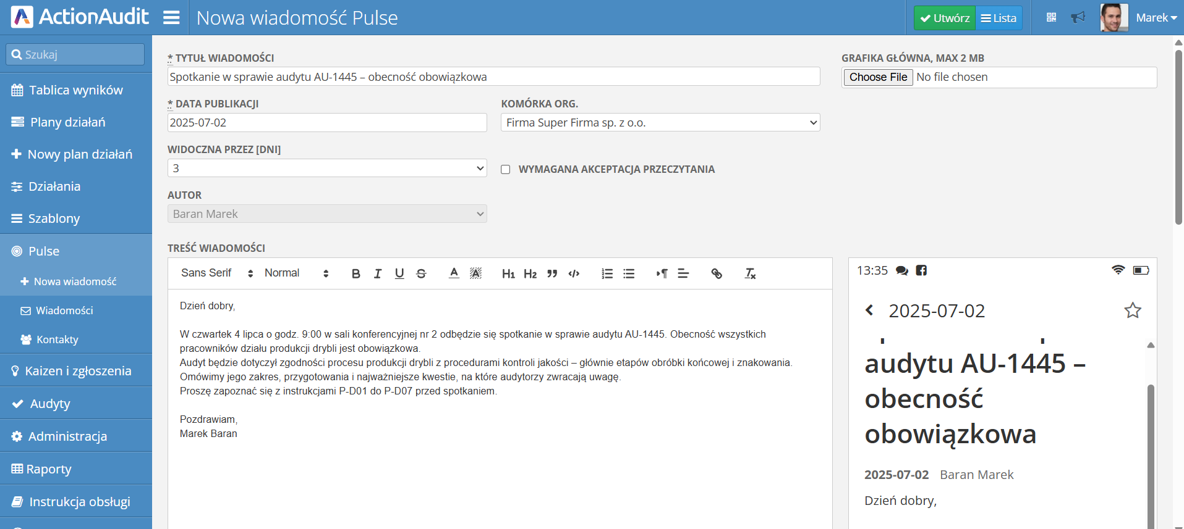The height and width of the screenshot is (529, 1184).
Task: Click the strikethrough formatting icon
Action: point(421,273)
